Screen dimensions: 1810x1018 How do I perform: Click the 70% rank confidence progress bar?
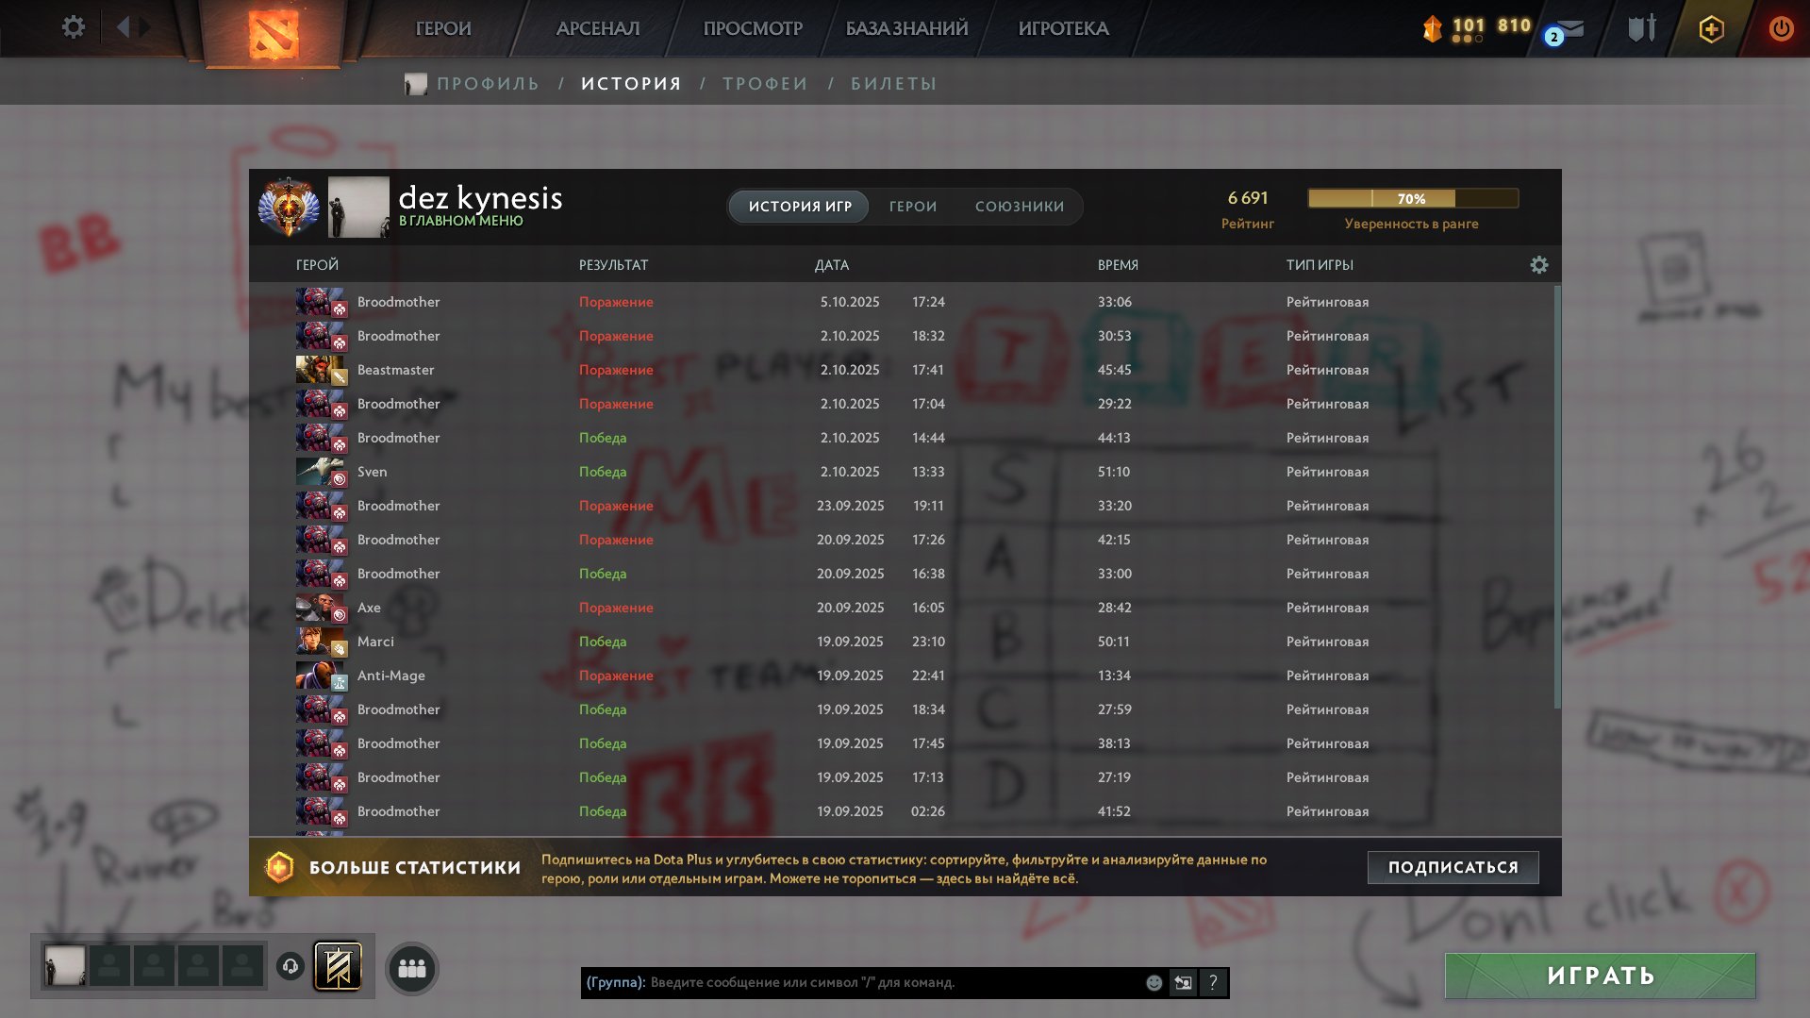coord(1412,198)
